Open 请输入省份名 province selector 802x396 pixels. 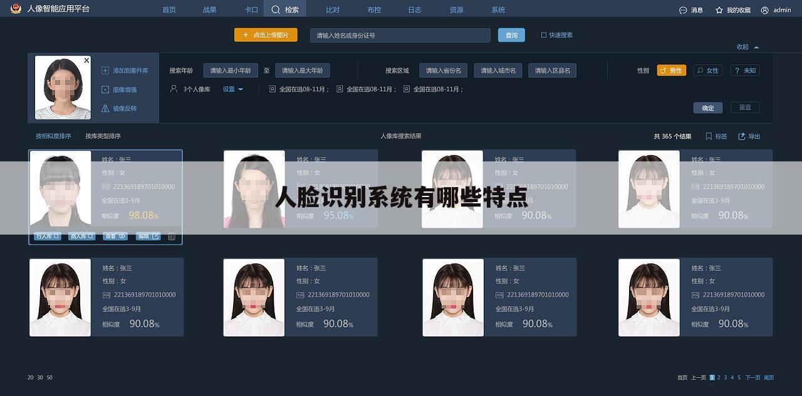pos(444,71)
